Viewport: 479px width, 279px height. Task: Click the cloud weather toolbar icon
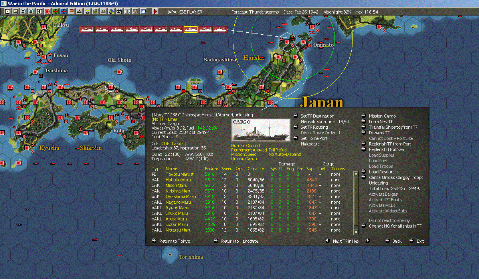pos(143,12)
